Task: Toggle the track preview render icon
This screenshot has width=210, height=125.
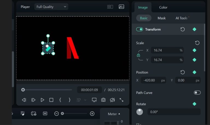Action: click(x=34, y=114)
